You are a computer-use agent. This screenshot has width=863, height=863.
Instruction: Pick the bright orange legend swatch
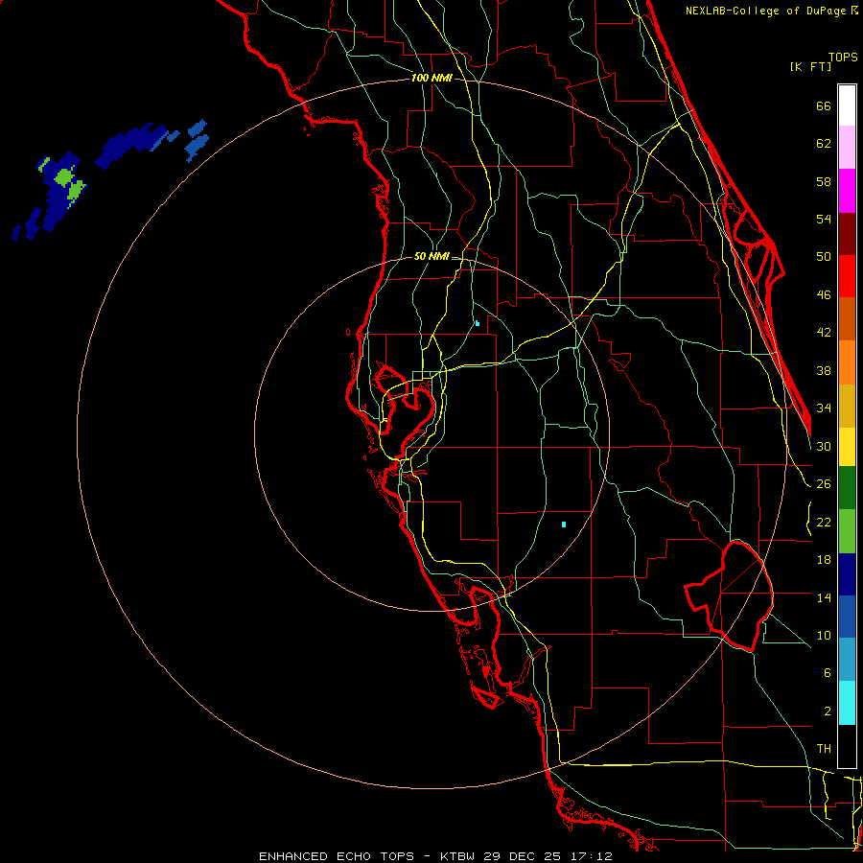coord(847,362)
